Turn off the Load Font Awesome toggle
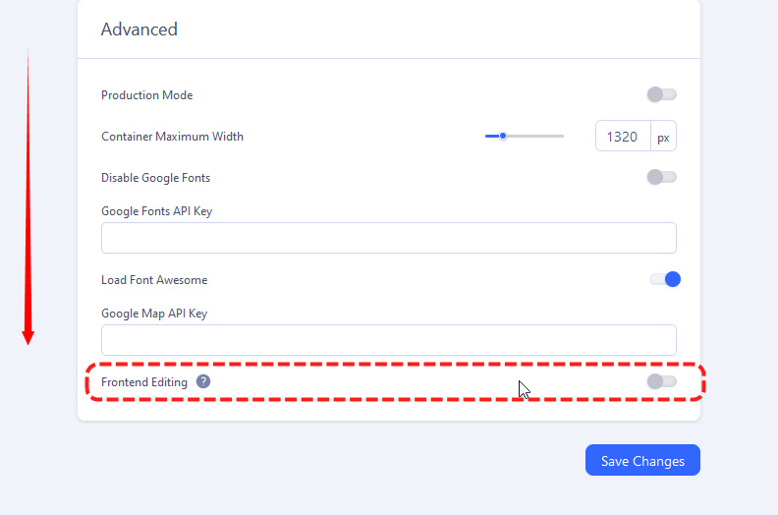Viewport: 778px width, 515px height. click(665, 280)
